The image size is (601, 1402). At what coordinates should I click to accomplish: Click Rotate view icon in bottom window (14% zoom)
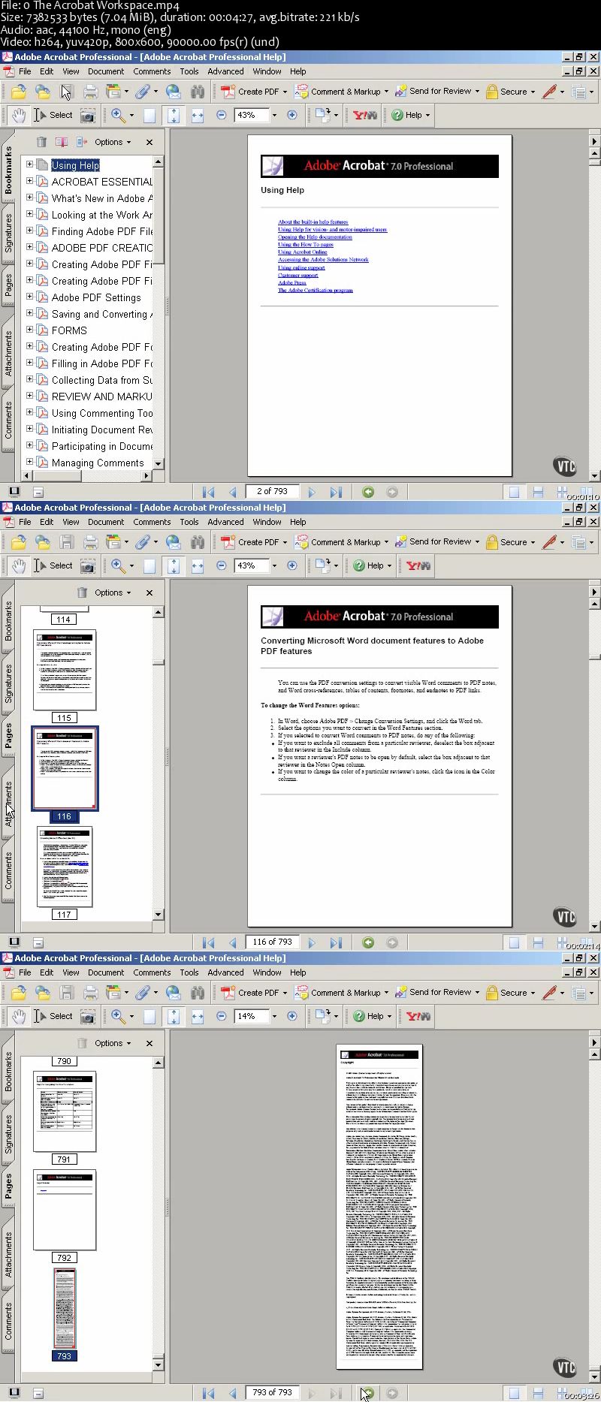[324, 1016]
